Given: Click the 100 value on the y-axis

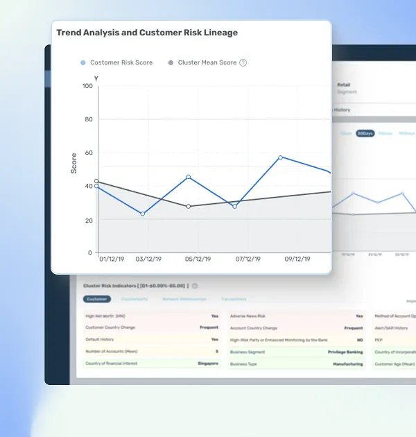Looking at the screenshot, I should click(x=87, y=86).
